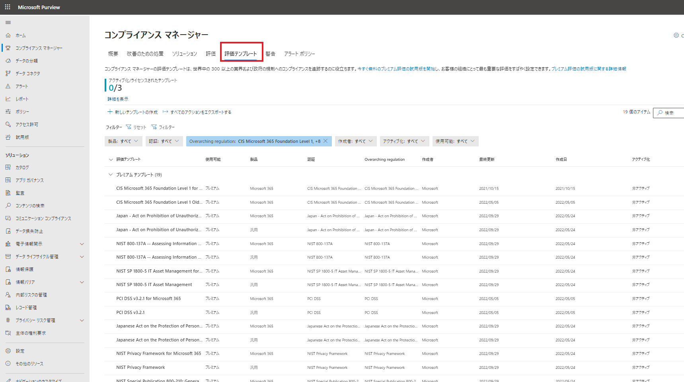684x382 pixels.
Task: Click the レポート chart icon
Action: (x=8, y=99)
